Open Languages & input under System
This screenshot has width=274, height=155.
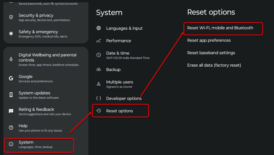click(x=124, y=28)
